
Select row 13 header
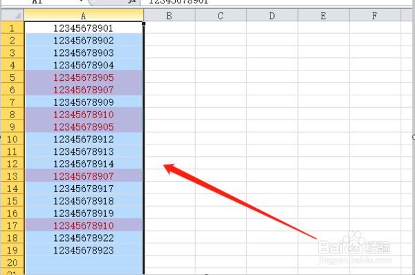tap(12, 176)
